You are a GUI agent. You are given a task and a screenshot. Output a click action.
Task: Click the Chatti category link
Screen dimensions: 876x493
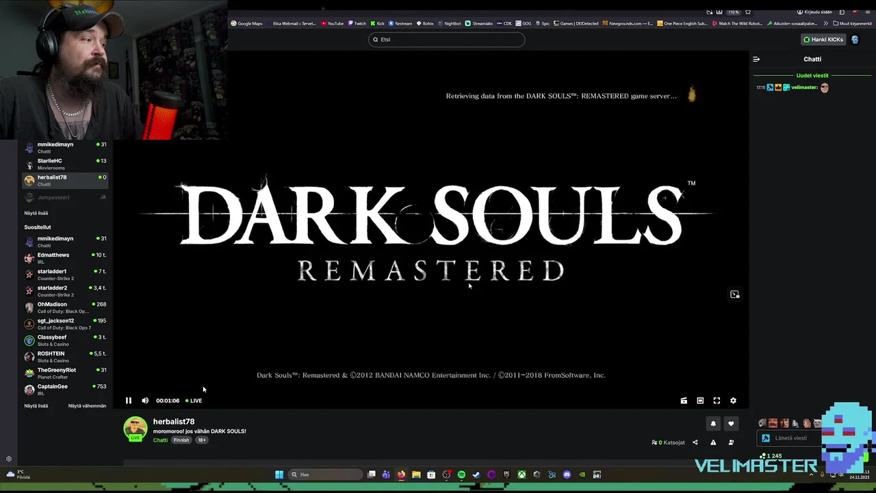tap(160, 440)
